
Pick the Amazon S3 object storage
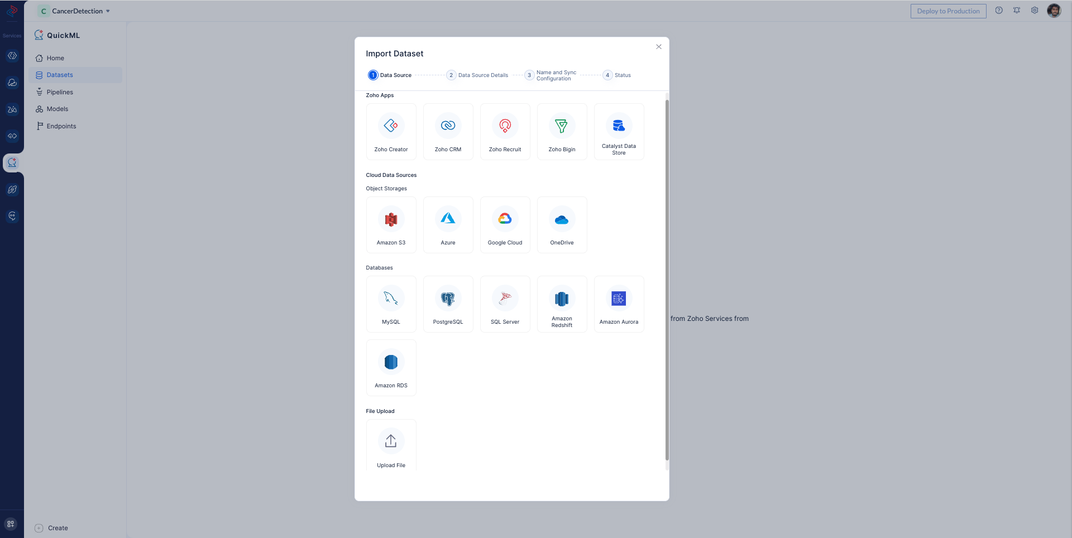[391, 225]
